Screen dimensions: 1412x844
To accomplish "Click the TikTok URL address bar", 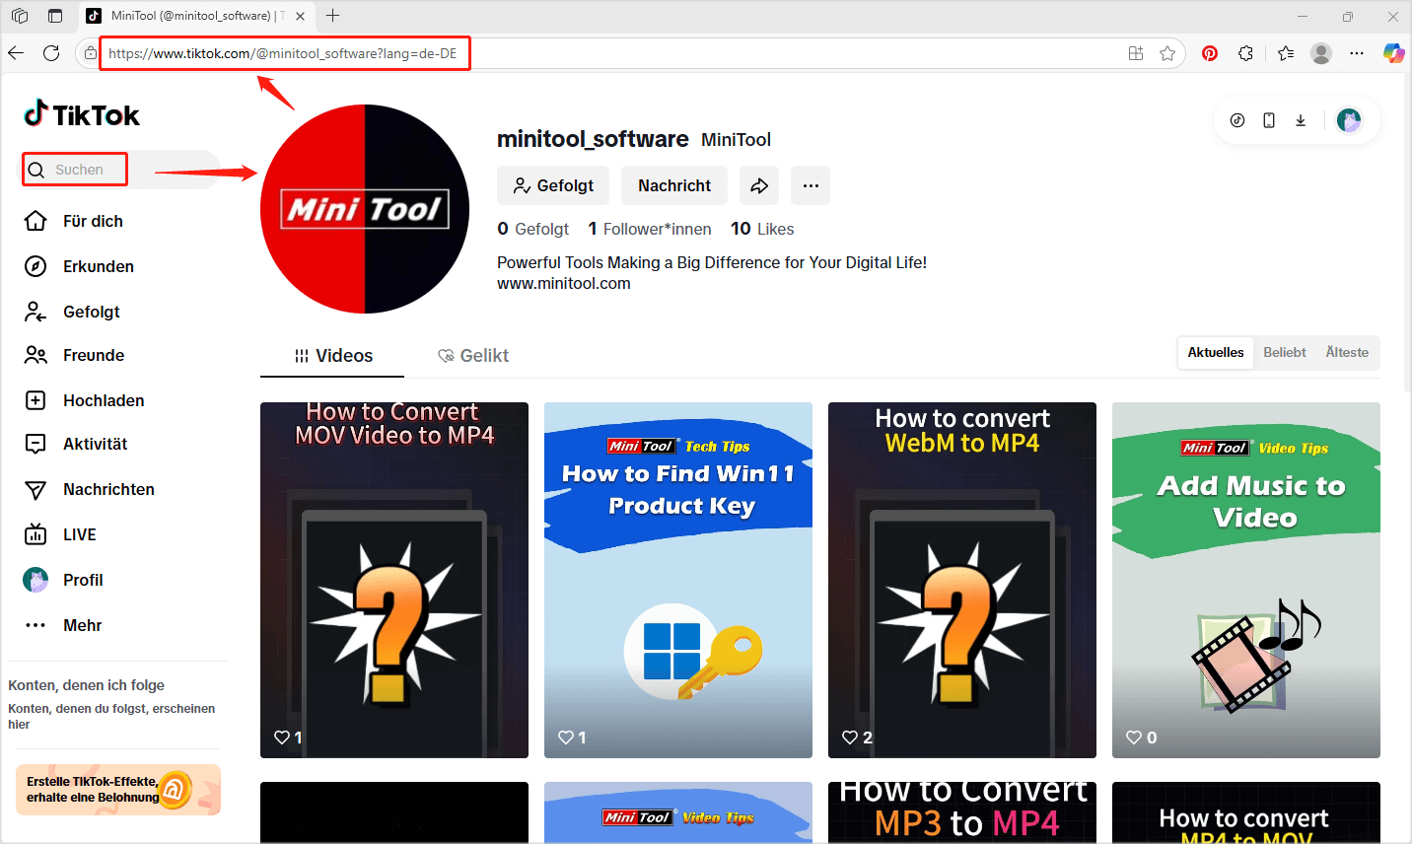I will click(x=283, y=53).
